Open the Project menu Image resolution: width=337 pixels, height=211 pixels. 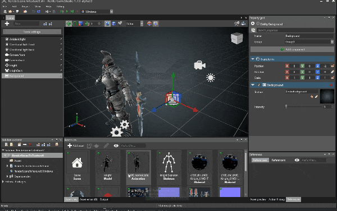[26, 6]
